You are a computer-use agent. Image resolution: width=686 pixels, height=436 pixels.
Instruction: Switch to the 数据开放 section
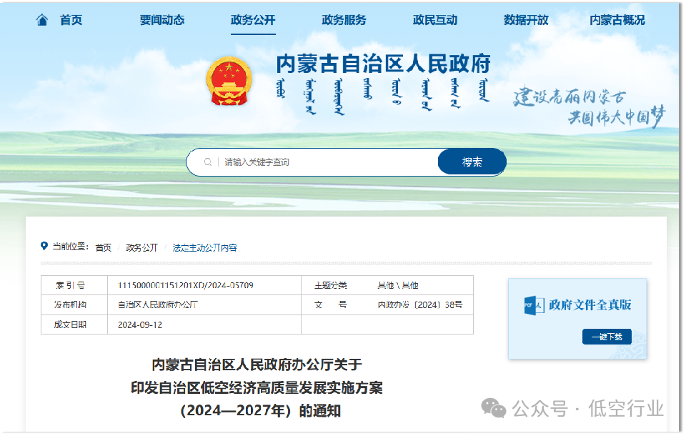coord(527,20)
